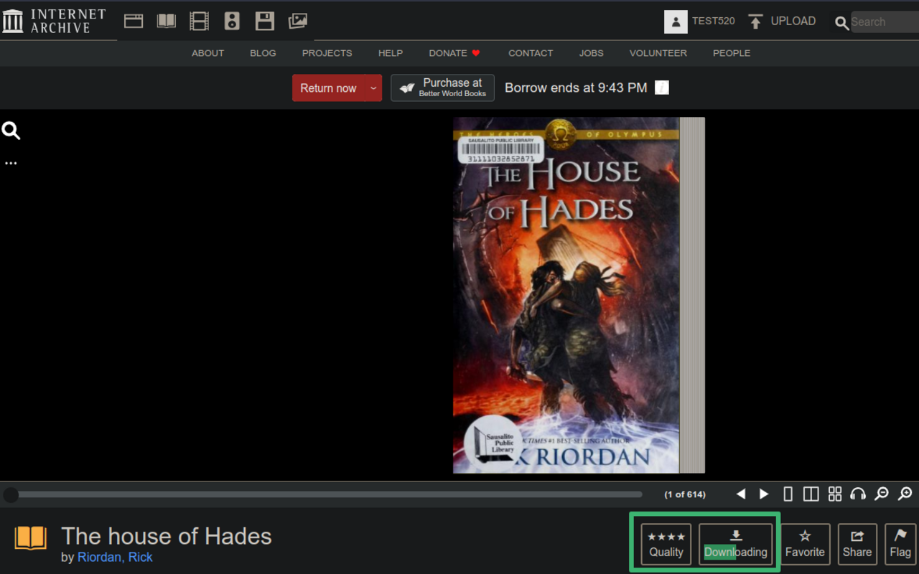
Task: Click the Quality star rating button
Action: click(x=666, y=544)
